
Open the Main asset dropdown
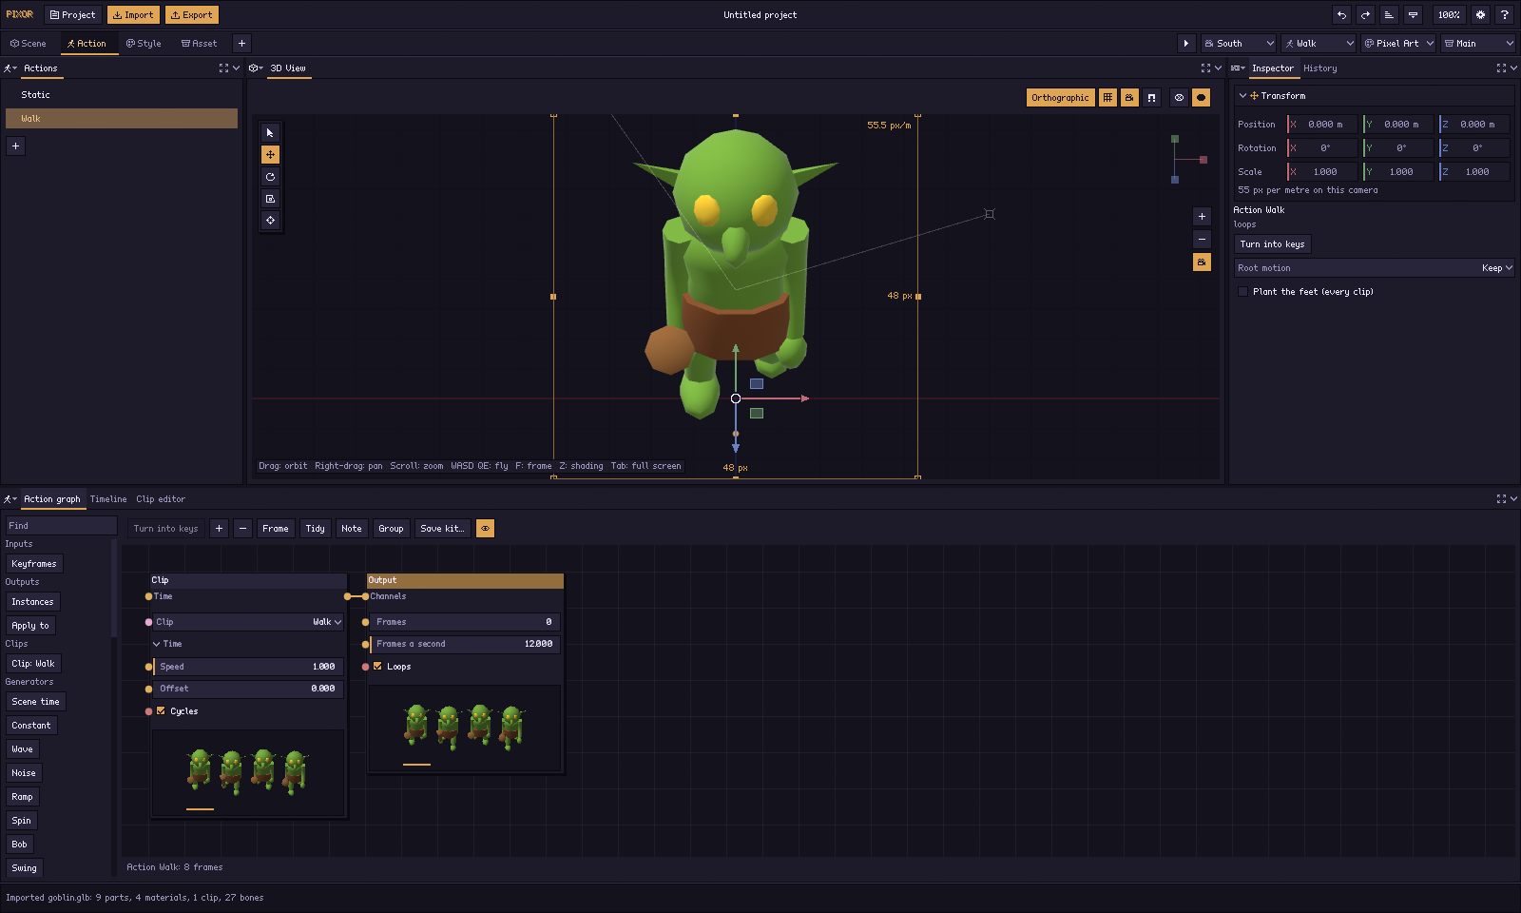click(x=1478, y=44)
